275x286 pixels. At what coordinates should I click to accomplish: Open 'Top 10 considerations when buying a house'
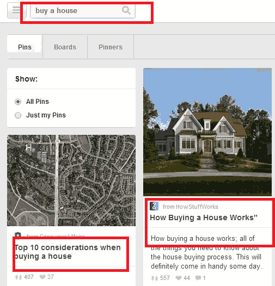[68, 252]
